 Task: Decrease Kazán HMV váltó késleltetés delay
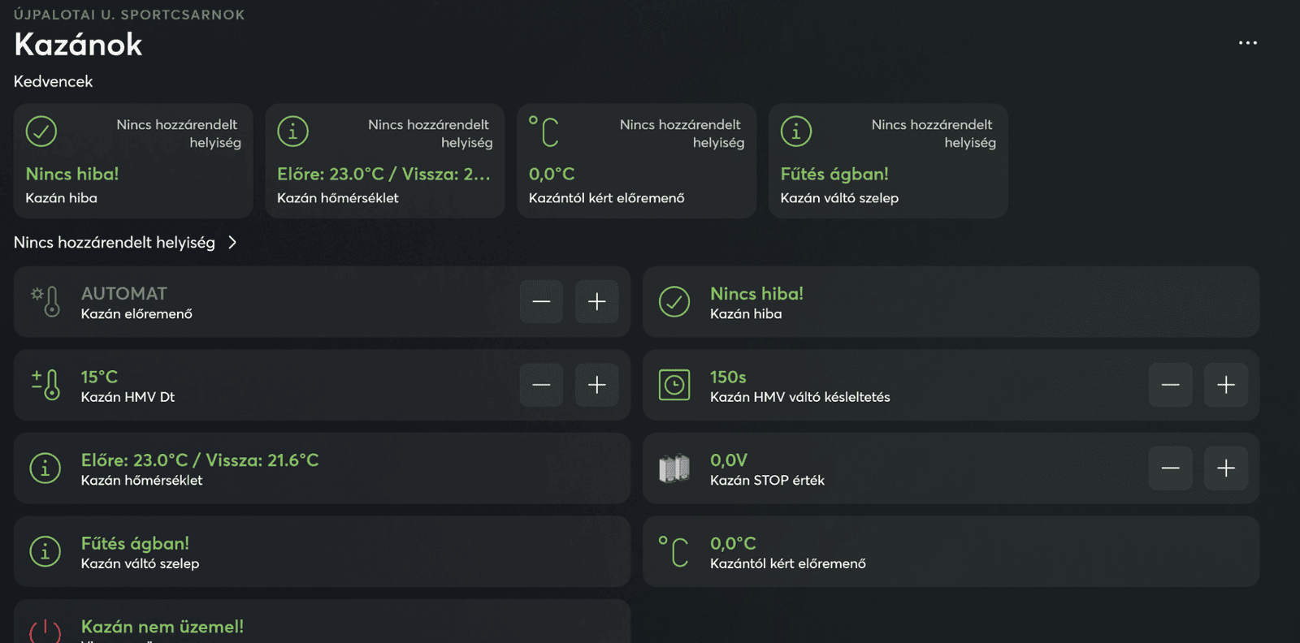click(1171, 385)
